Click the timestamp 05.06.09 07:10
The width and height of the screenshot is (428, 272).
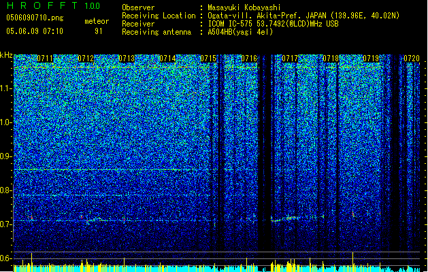click(35, 31)
